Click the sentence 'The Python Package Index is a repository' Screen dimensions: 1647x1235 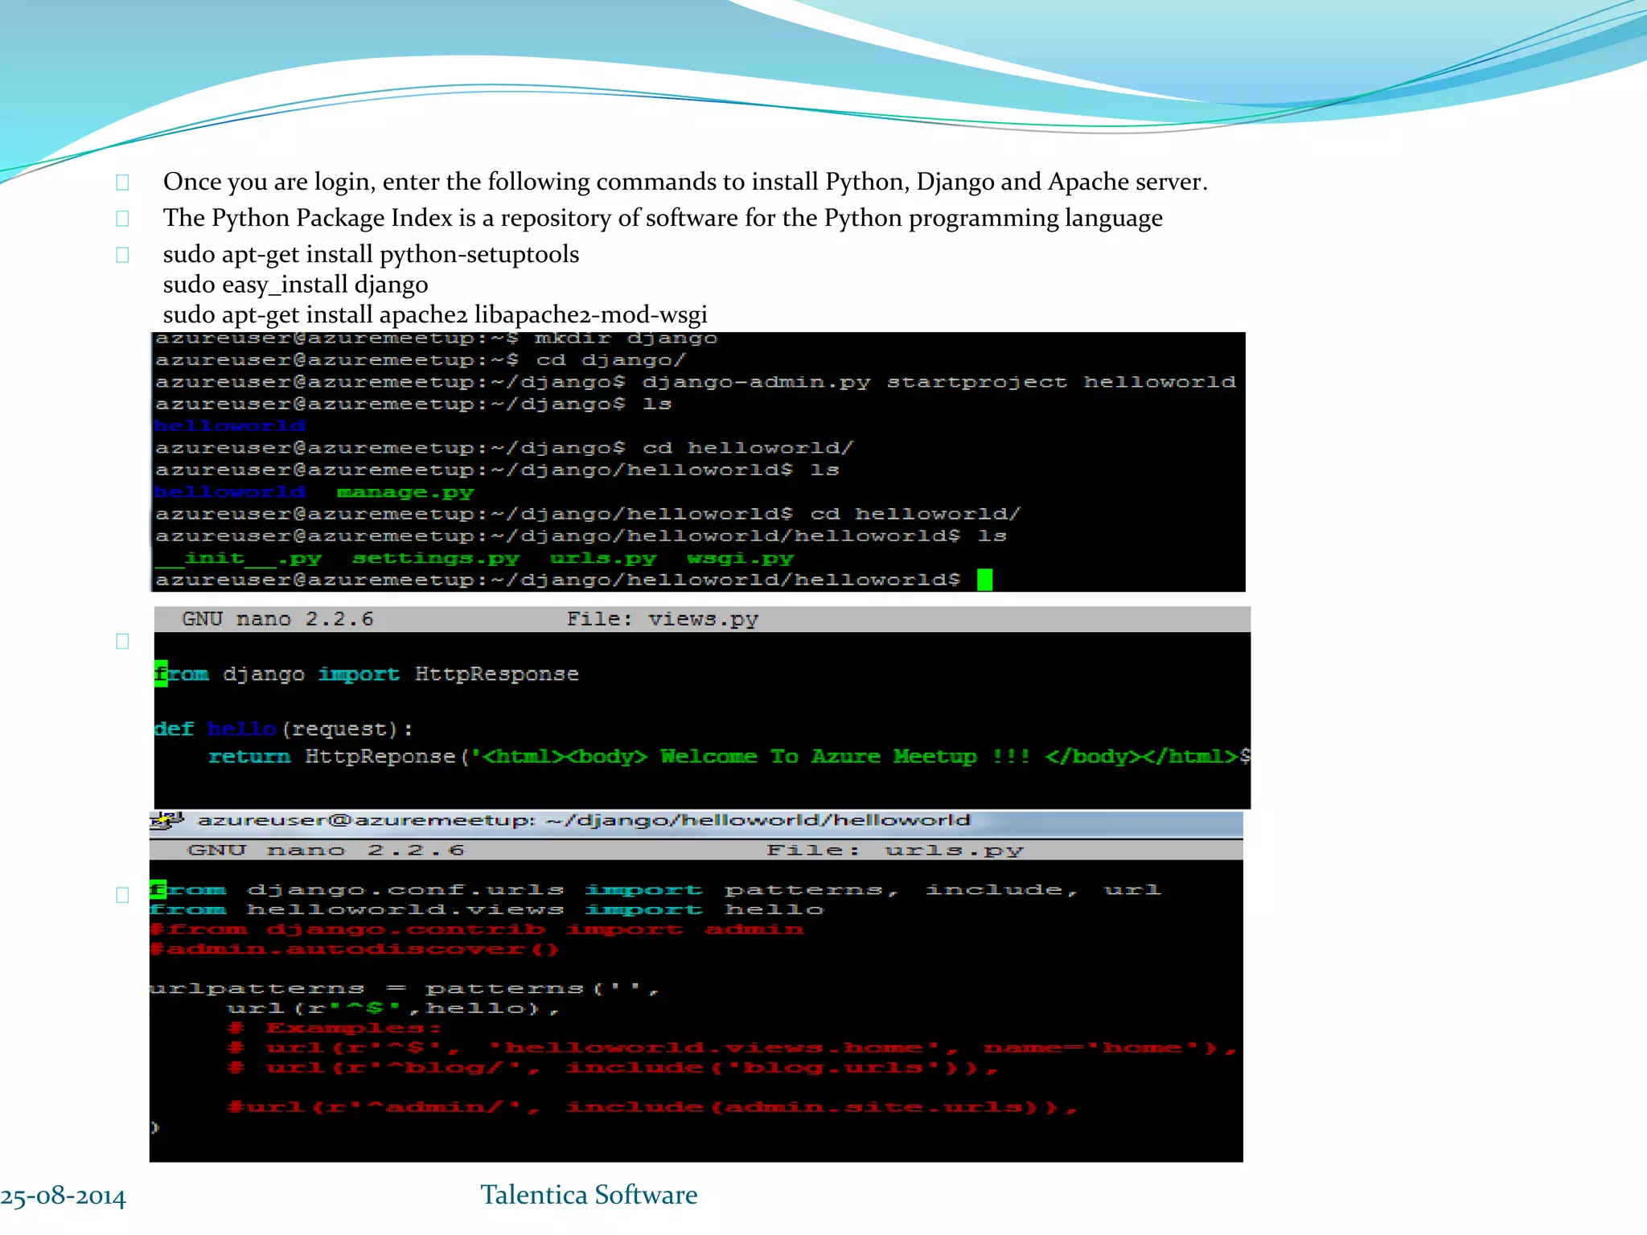click(663, 218)
